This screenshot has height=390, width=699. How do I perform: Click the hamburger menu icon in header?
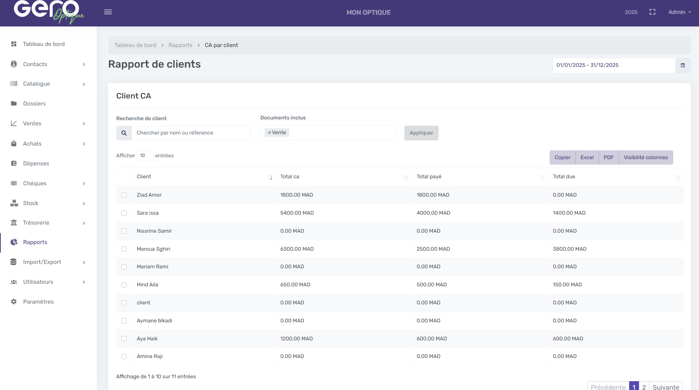(108, 12)
